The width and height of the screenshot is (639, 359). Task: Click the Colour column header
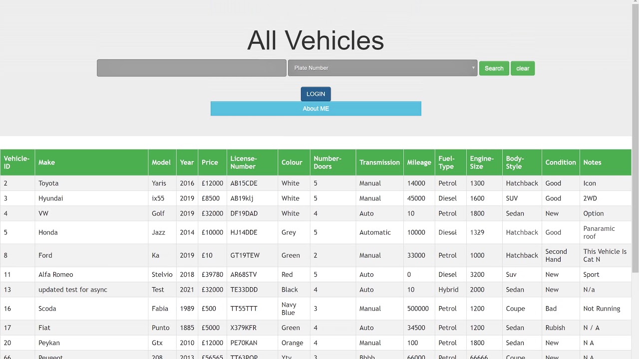pyautogui.click(x=294, y=163)
